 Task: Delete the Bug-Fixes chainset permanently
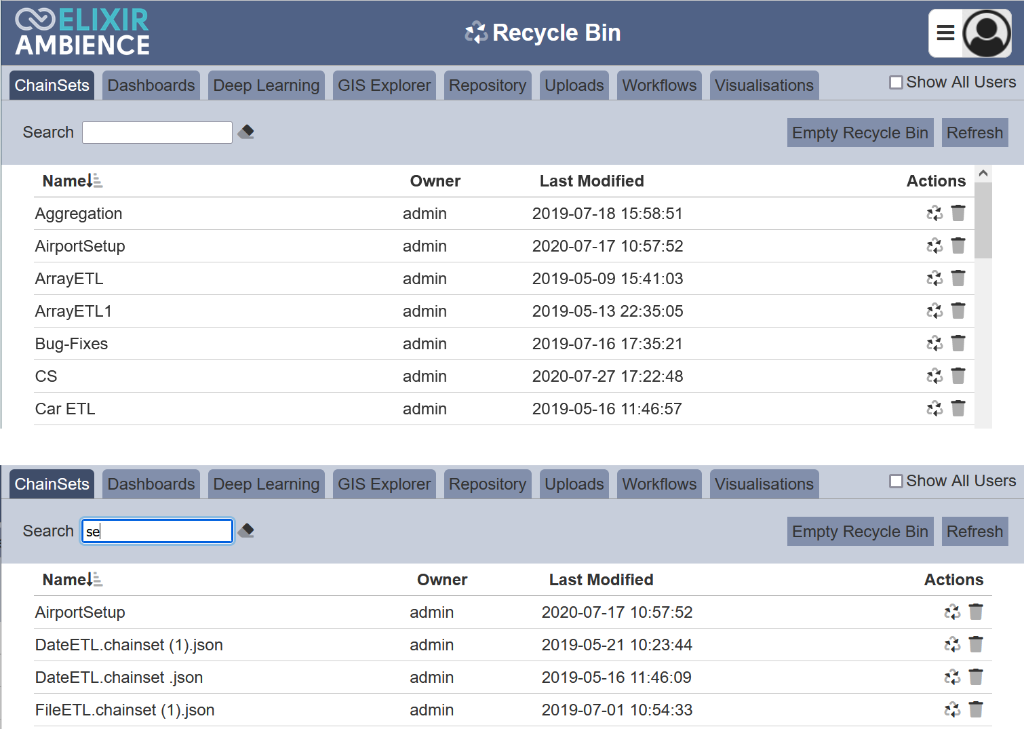[958, 343]
